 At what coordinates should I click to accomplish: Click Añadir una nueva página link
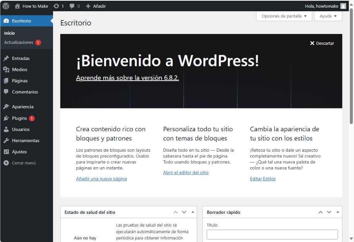coord(101,179)
